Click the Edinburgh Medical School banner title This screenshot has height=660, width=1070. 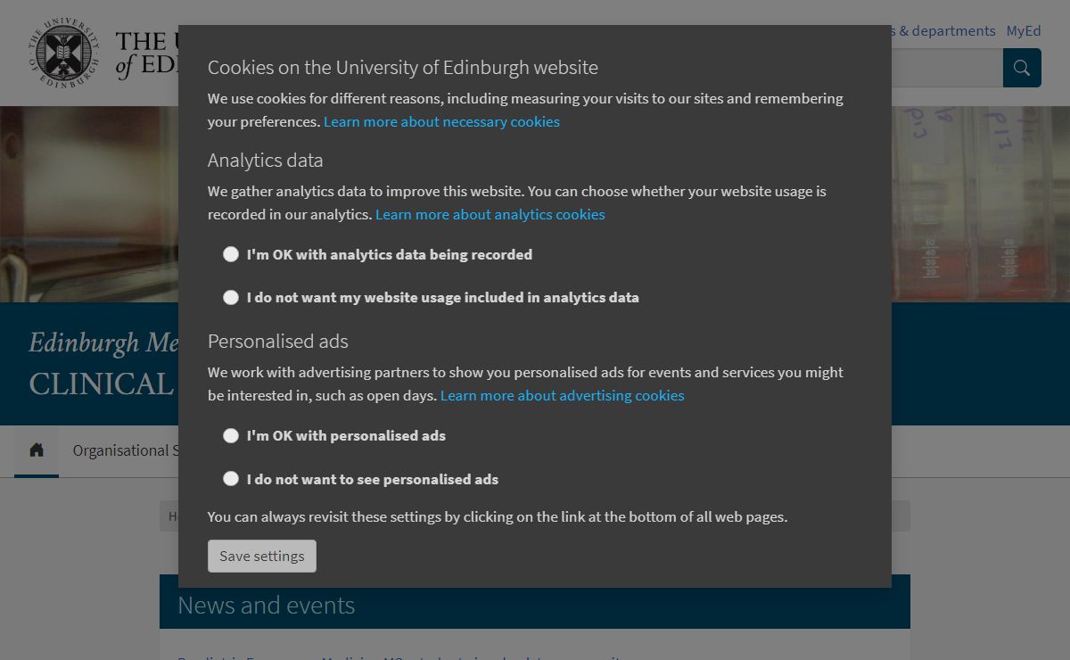(104, 342)
